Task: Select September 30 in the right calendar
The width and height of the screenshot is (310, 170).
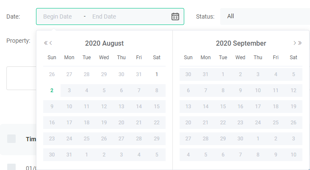Action: [240, 139]
